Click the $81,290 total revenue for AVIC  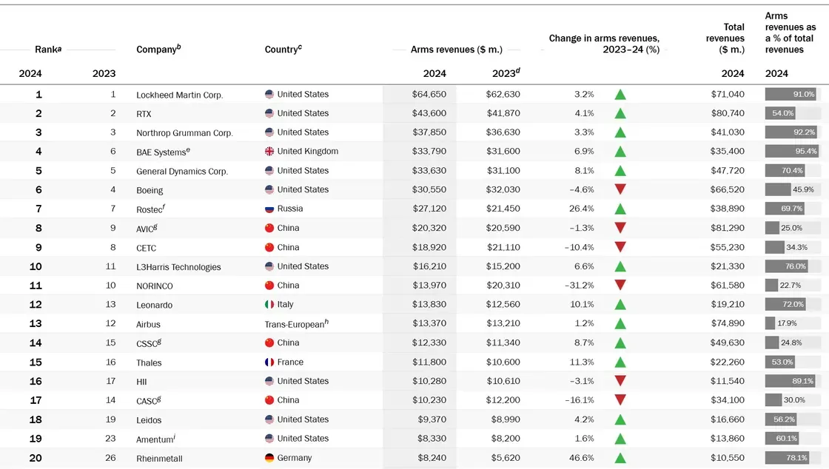point(728,228)
